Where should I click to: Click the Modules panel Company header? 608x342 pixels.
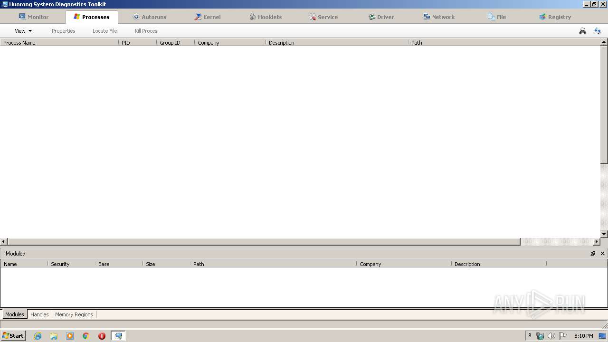coord(404,264)
